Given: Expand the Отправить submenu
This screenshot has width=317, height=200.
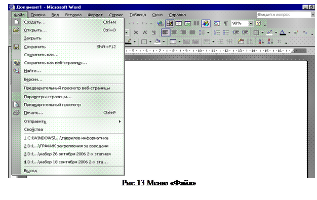Looking at the screenshot, I should (x=68, y=122).
